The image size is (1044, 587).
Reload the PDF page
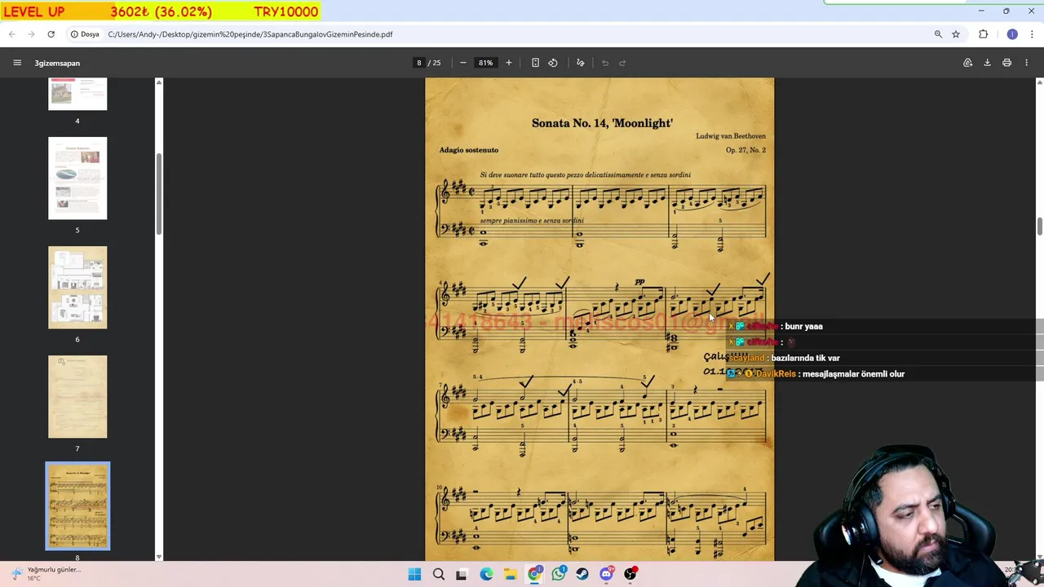[x=51, y=34]
